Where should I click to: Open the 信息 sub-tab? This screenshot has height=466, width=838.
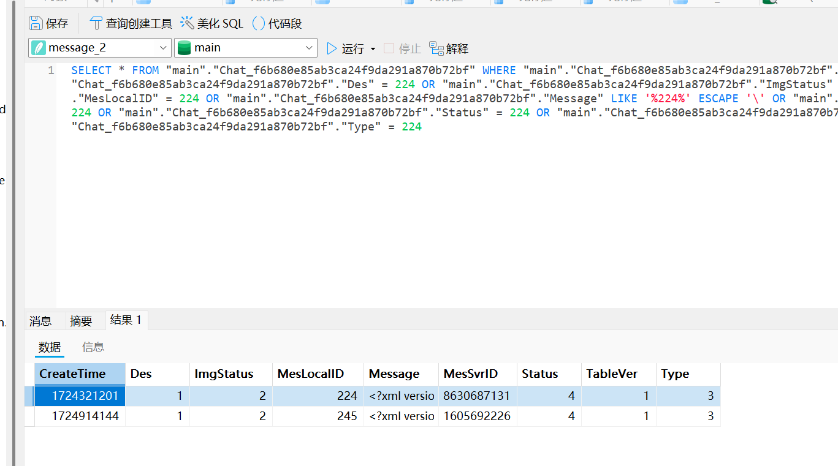[x=93, y=347]
